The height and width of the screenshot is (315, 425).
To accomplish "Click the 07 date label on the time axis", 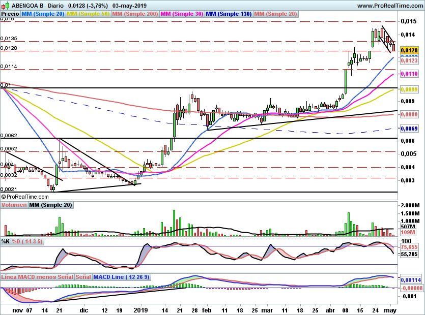I will (29, 310).
